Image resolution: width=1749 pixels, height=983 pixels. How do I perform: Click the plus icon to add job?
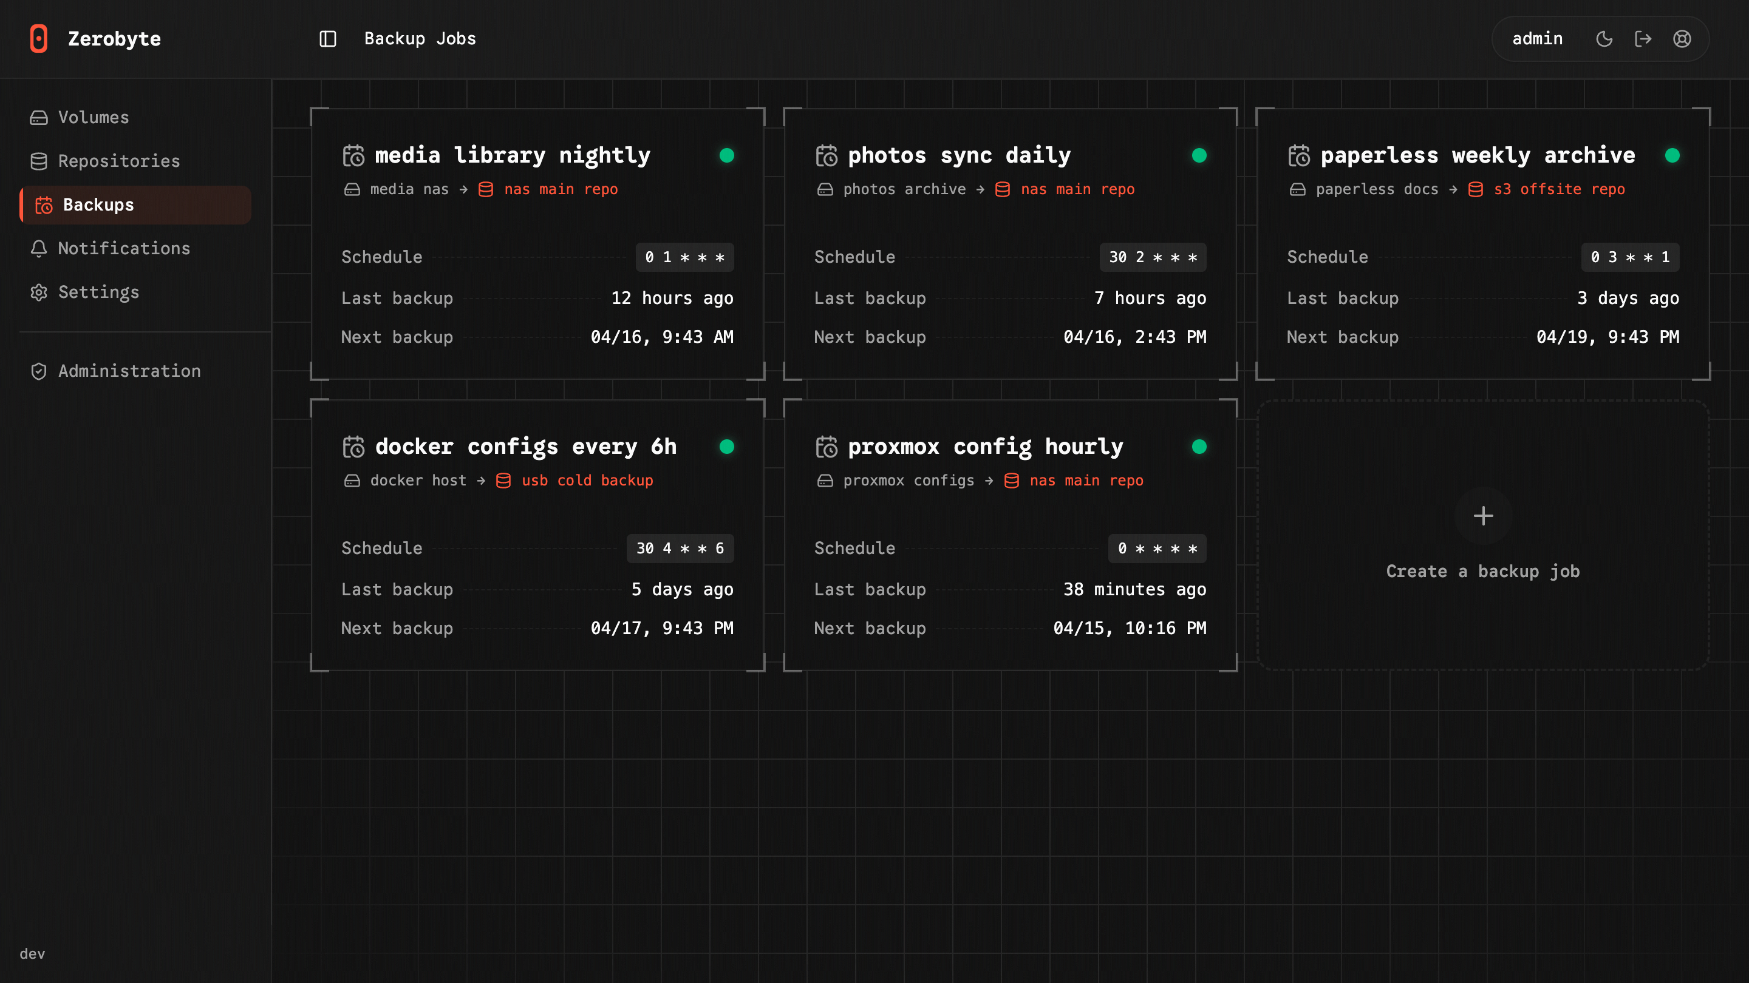(x=1484, y=516)
